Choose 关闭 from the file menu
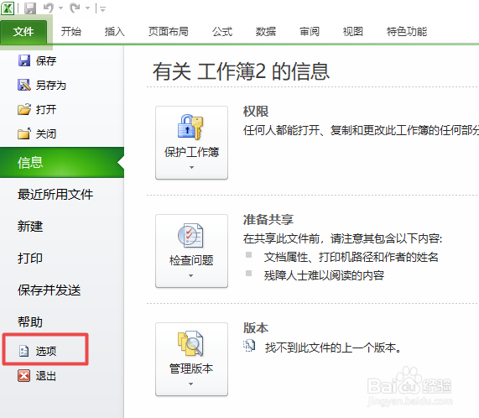Image resolution: width=479 pixels, height=418 pixels. point(46,133)
